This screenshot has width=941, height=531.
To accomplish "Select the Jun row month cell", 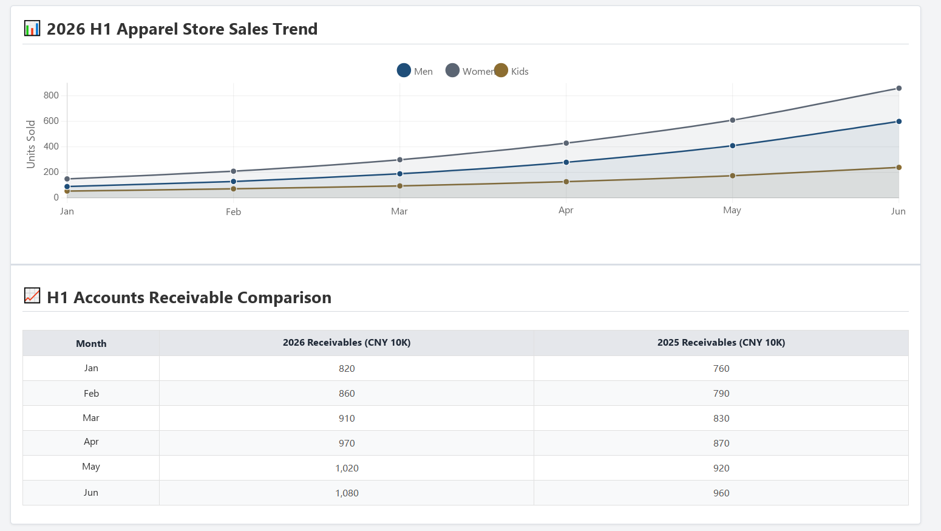I will pos(91,493).
